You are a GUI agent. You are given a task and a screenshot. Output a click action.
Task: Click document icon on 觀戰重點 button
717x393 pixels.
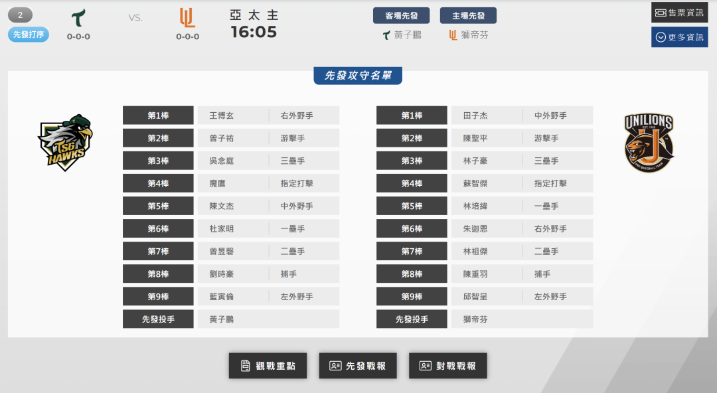[246, 366]
